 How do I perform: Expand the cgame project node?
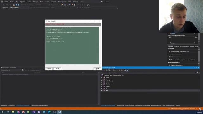tap(102, 79)
